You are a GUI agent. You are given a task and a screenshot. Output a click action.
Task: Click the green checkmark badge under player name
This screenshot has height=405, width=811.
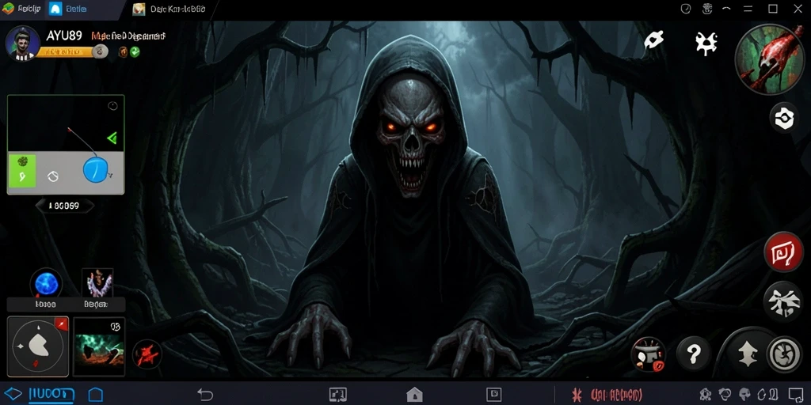135,51
